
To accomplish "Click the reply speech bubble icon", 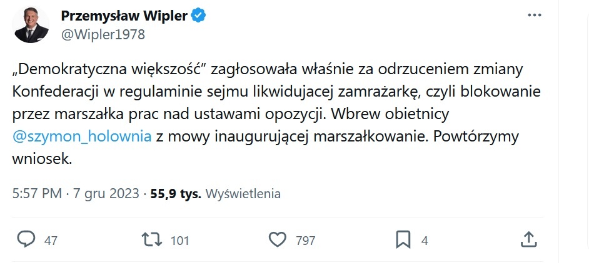I will (x=26, y=239).
